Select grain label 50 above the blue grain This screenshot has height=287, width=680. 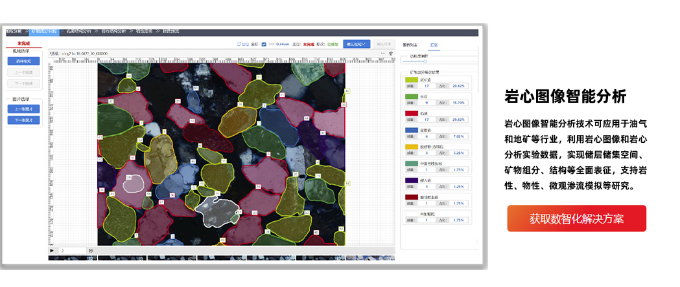(196, 88)
